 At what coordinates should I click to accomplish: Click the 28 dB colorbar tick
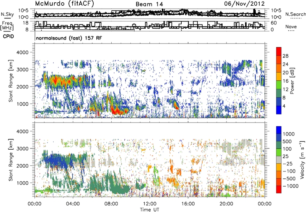tap(285, 56)
